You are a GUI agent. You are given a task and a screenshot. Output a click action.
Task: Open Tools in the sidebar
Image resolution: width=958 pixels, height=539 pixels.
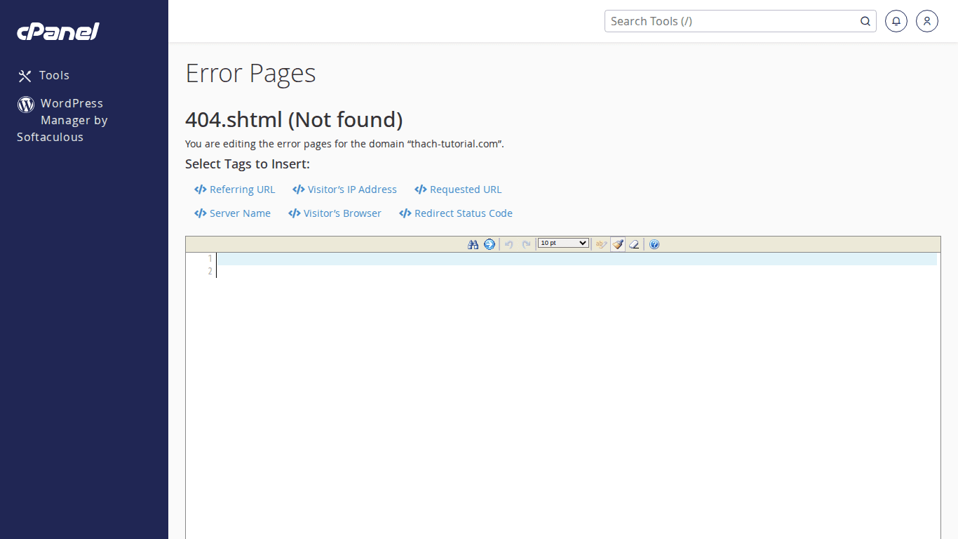click(x=53, y=75)
